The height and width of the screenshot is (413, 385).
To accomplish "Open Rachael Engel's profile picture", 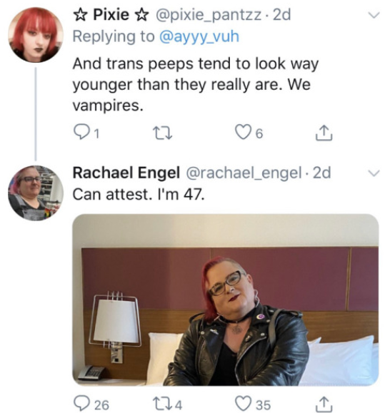I will [x=36, y=193].
